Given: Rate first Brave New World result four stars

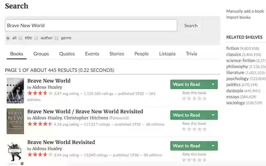Looking at the screenshot, I should [199, 98].
